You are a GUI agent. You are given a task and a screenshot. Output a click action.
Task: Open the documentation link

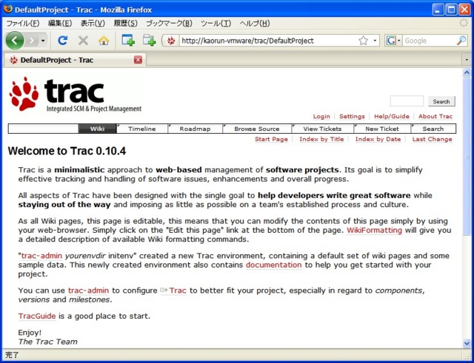point(273,265)
